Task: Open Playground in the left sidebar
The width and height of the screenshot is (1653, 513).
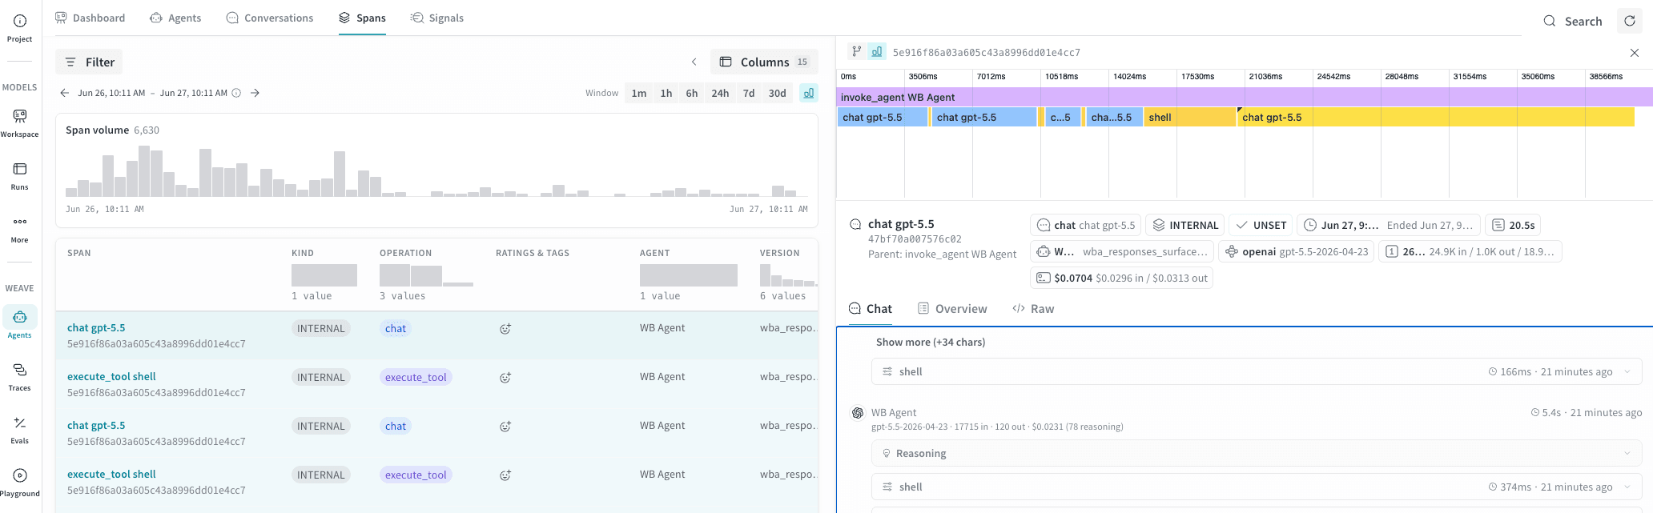Action: (x=20, y=482)
